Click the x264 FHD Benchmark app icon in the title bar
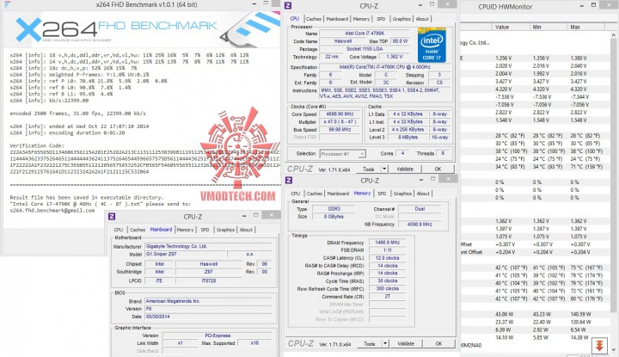This screenshot has width=619, height=357. pos(7,5)
